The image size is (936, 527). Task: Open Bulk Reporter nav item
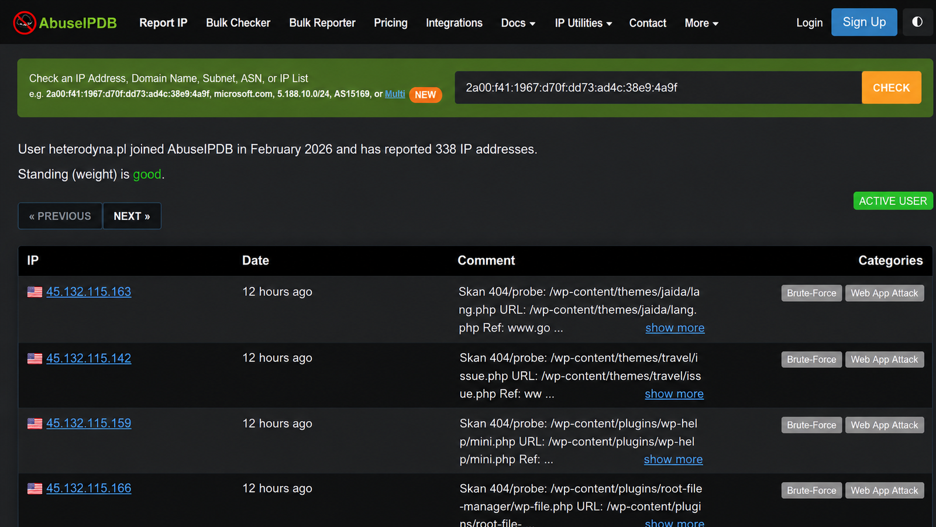[x=322, y=23]
